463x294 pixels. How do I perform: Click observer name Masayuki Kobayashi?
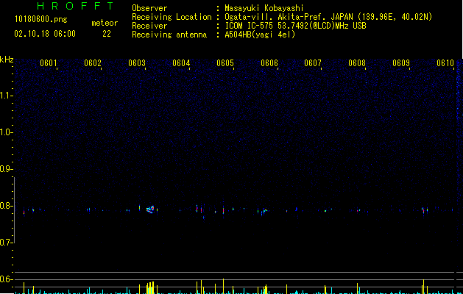(x=264, y=8)
